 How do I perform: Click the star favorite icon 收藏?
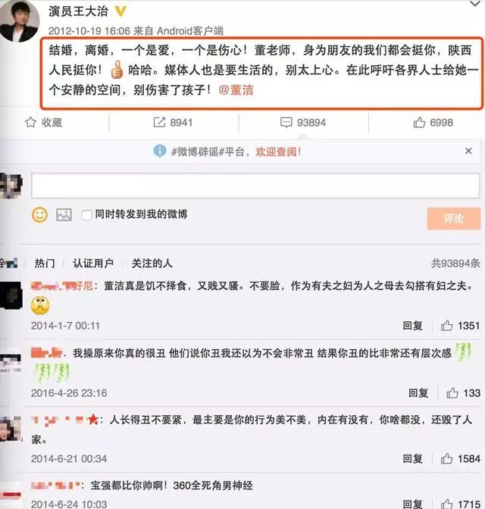click(x=30, y=123)
